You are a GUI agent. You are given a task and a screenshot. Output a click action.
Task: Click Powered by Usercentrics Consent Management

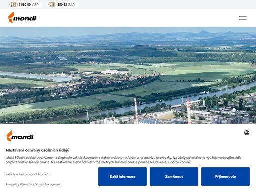(x=33, y=184)
